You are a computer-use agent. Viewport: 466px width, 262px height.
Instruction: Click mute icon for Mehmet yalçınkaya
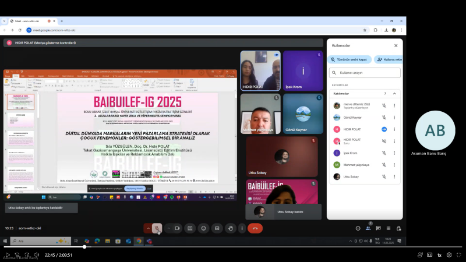coord(384,165)
